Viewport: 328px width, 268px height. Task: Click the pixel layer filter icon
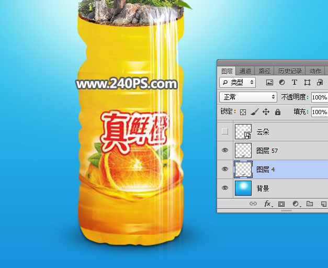coord(270,83)
